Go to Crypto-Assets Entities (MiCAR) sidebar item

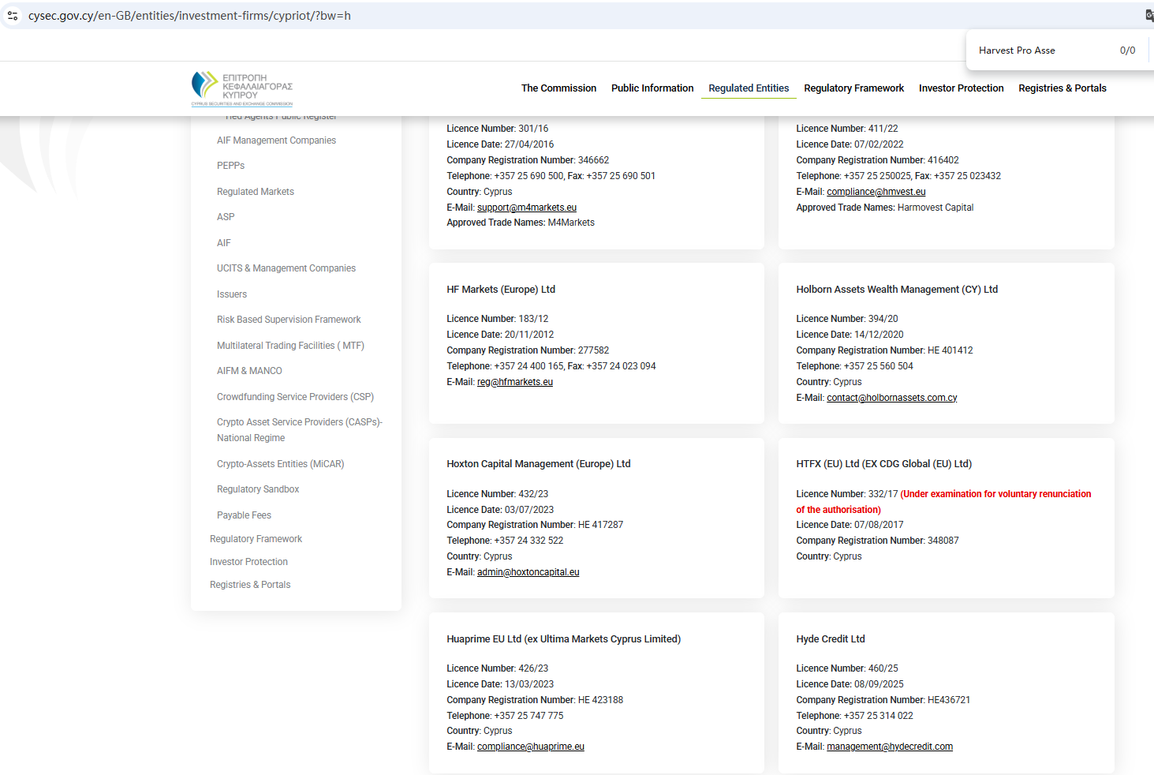(280, 464)
